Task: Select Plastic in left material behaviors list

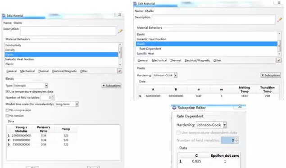Action: point(61,64)
